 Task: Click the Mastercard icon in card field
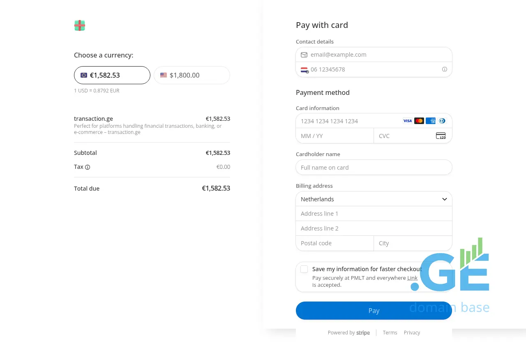pos(419,121)
